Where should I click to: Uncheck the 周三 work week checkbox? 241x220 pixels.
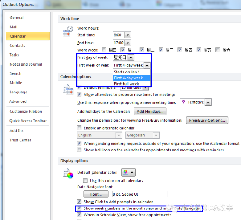tap(161, 50)
